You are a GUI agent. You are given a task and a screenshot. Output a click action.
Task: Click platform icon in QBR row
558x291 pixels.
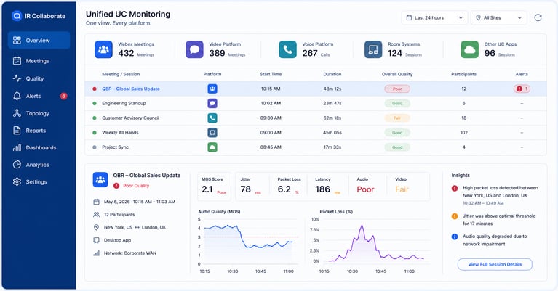click(x=212, y=89)
